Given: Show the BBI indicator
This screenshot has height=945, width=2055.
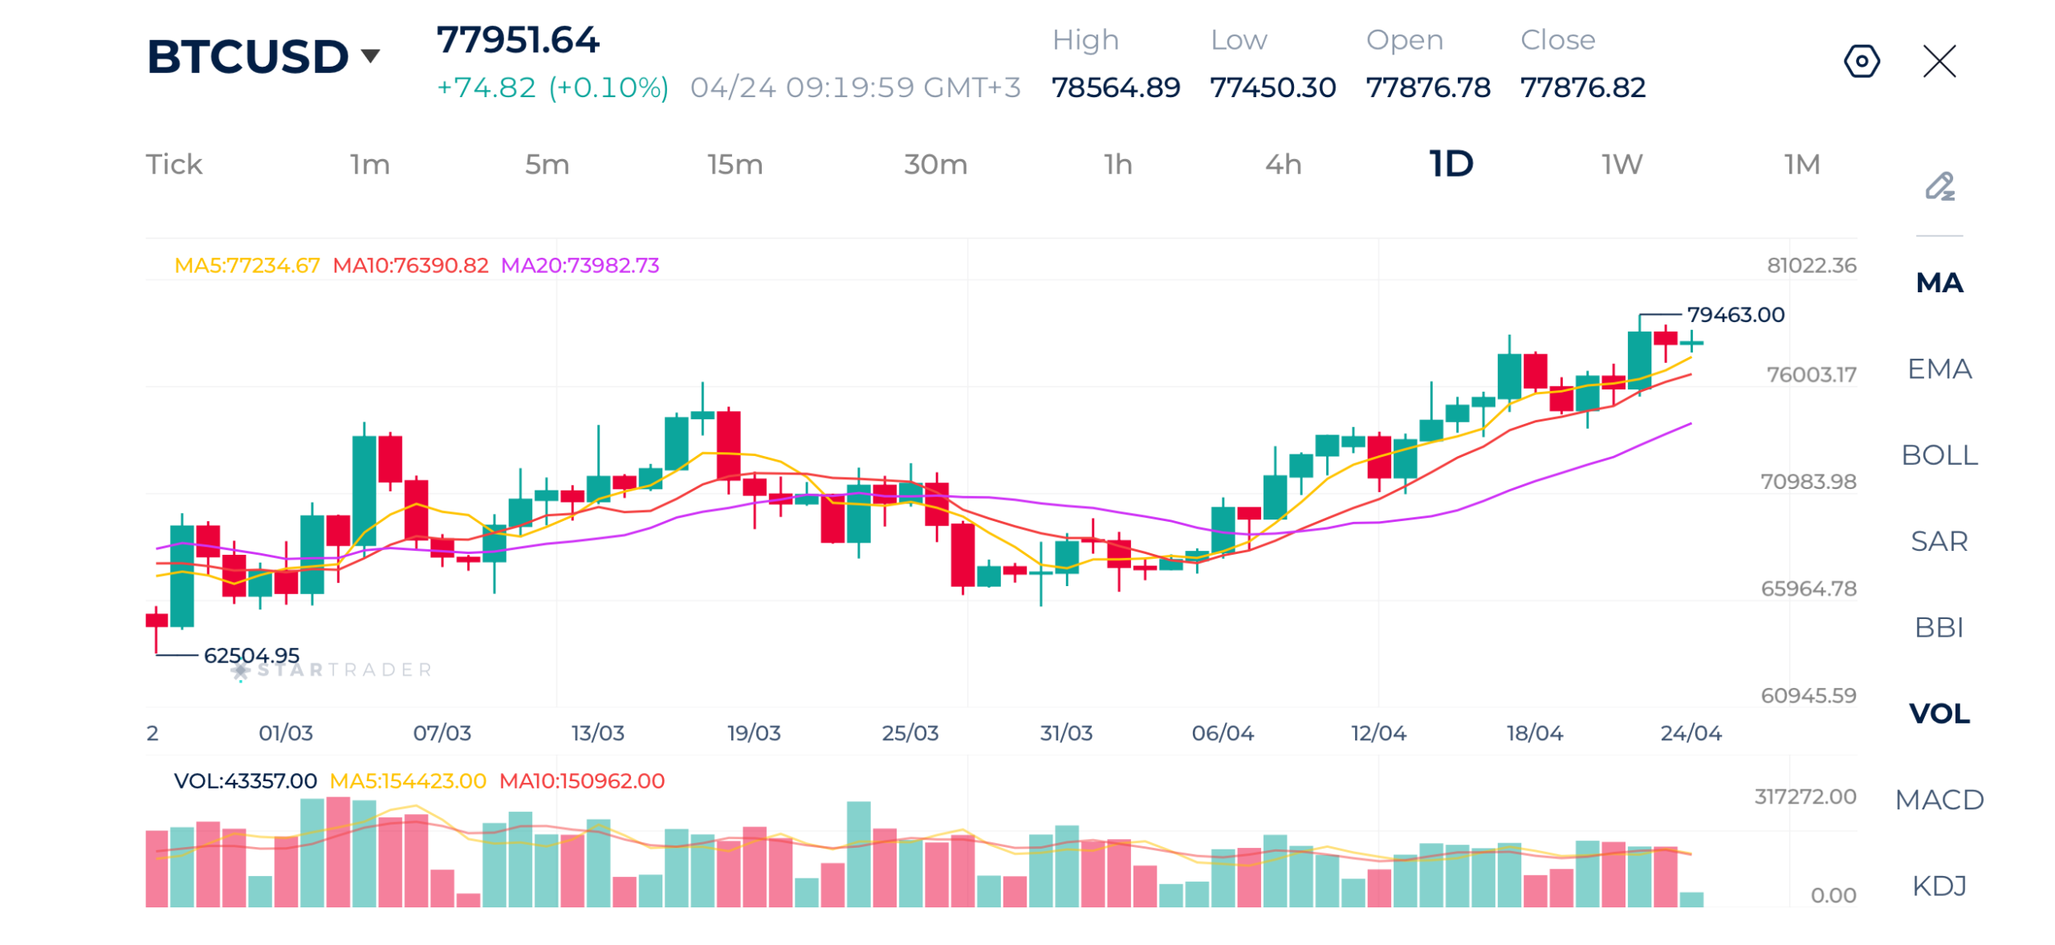Looking at the screenshot, I should [1939, 625].
